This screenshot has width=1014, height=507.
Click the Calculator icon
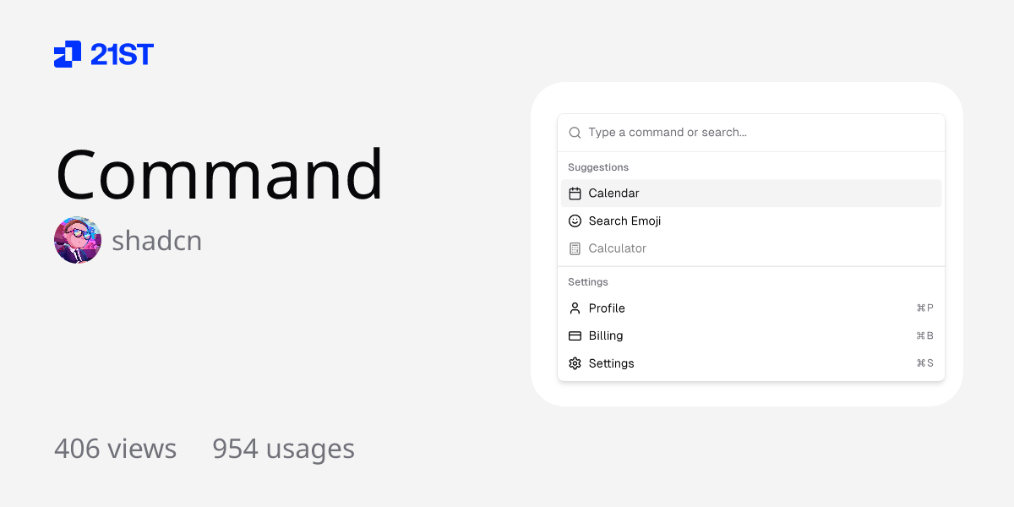tap(575, 248)
